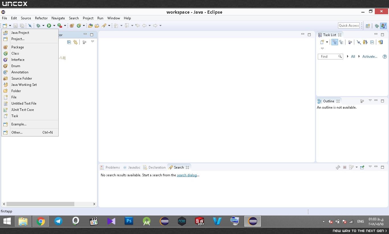
Task: Switch to the Declaration tab
Action: point(154,167)
